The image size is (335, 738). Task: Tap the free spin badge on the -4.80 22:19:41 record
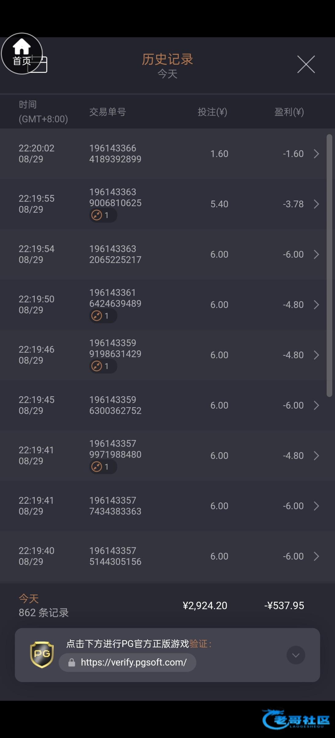click(103, 467)
